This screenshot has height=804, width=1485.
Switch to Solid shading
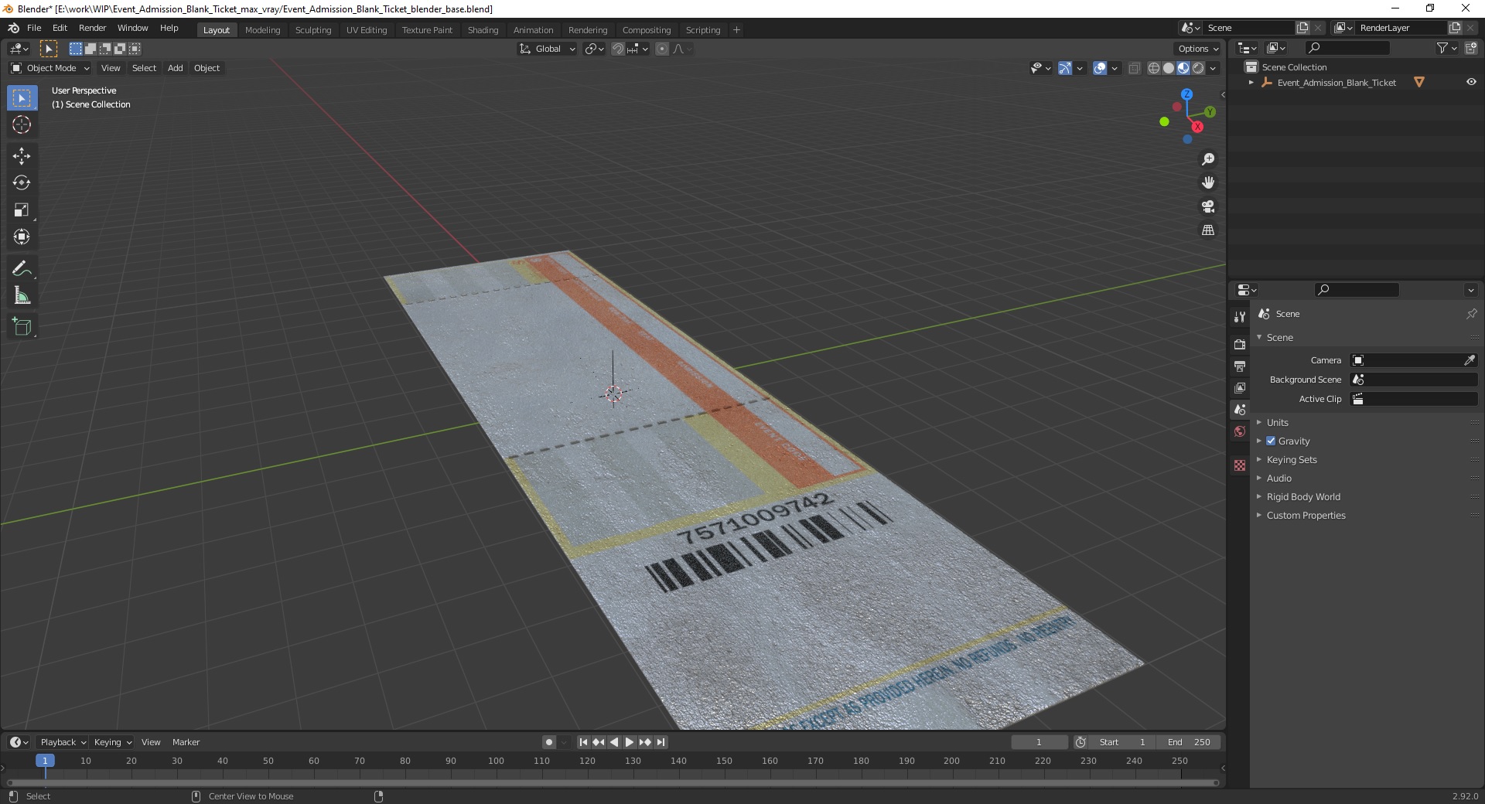tap(1169, 68)
